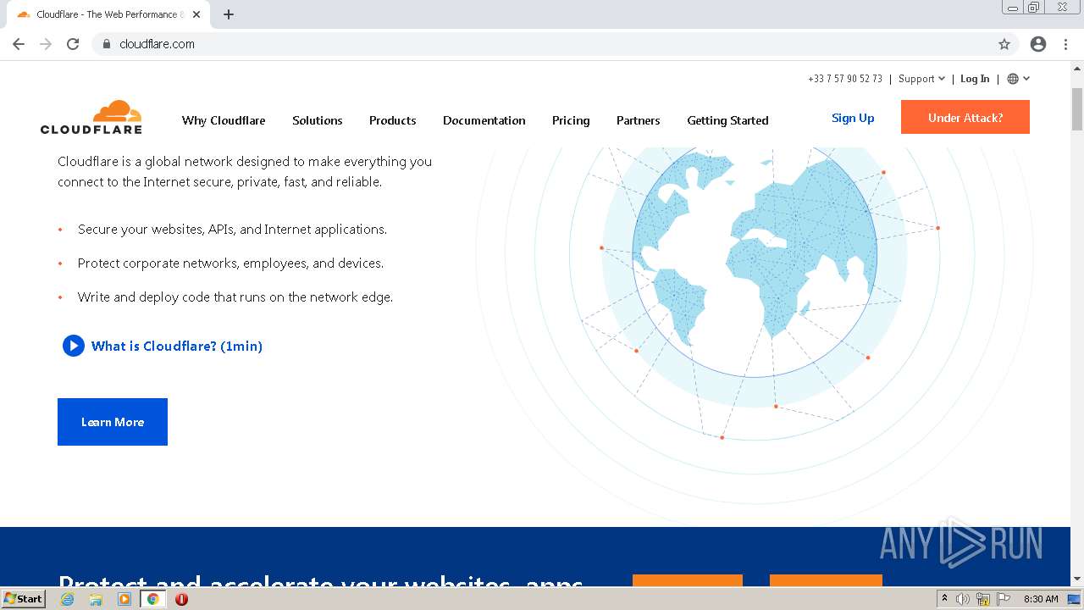Open the Chrome three-dot menu
This screenshot has height=610, width=1084.
tap(1066, 44)
